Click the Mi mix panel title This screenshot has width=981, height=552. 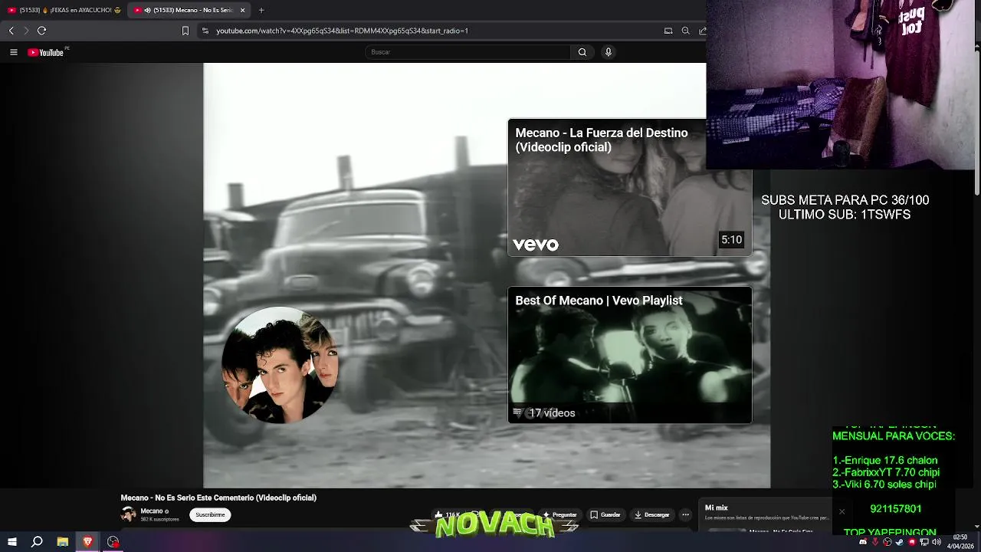pos(717,508)
